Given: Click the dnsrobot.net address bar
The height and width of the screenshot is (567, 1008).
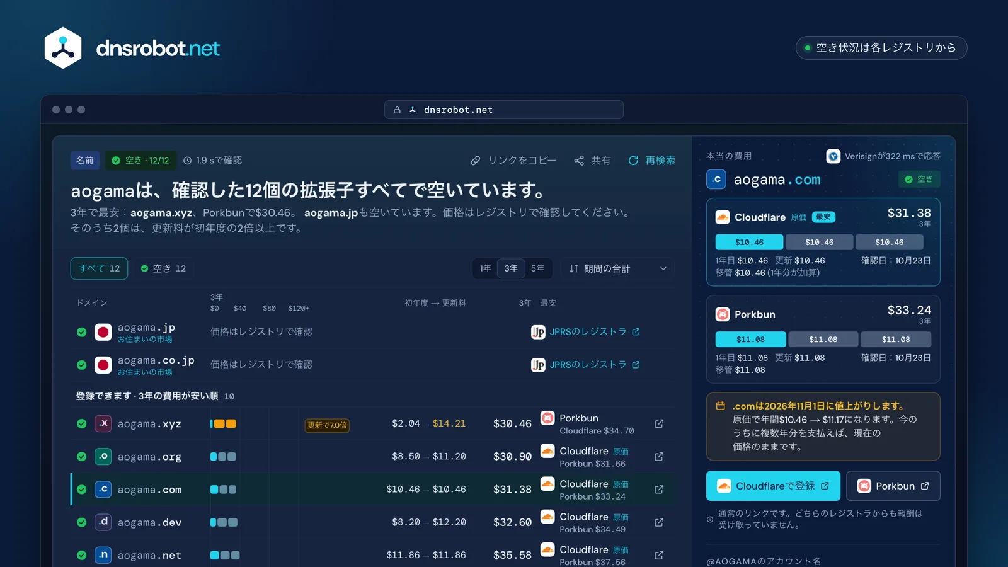Looking at the screenshot, I should (504, 110).
